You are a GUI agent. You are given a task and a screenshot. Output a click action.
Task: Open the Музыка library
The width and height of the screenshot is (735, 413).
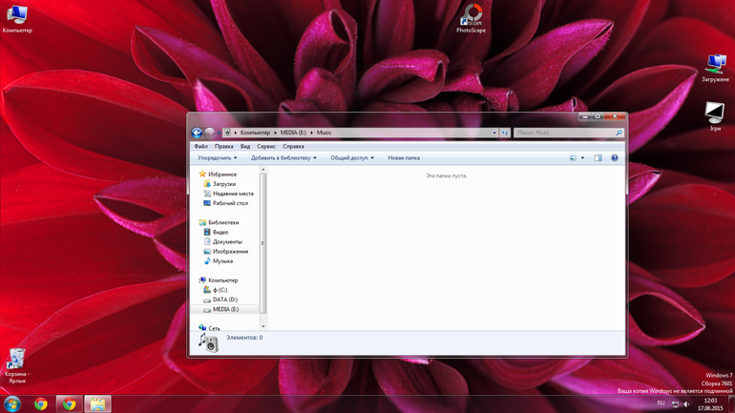(222, 261)
